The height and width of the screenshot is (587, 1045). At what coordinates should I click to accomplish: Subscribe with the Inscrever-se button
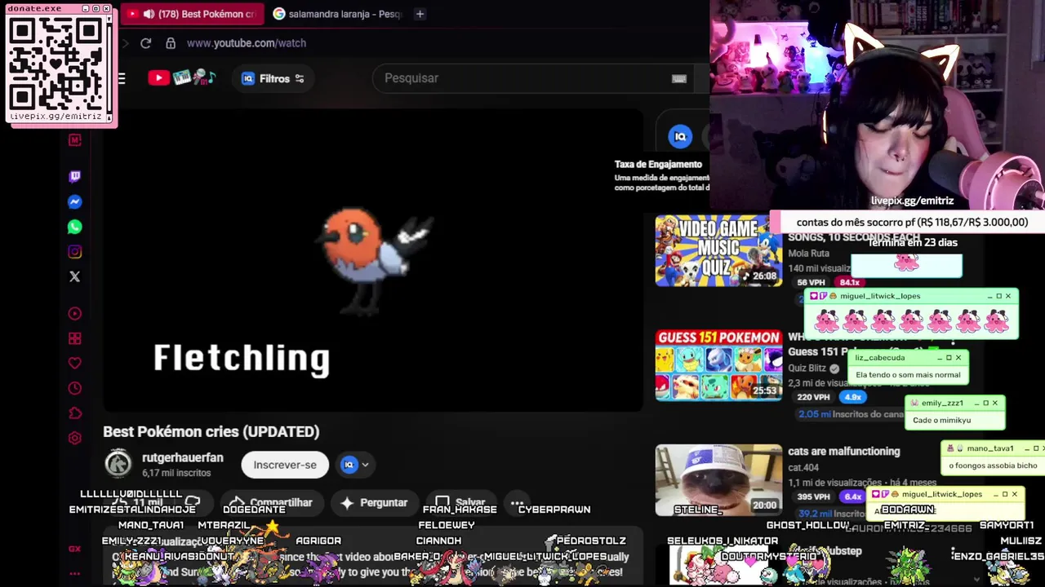click(x=285, y=465)
